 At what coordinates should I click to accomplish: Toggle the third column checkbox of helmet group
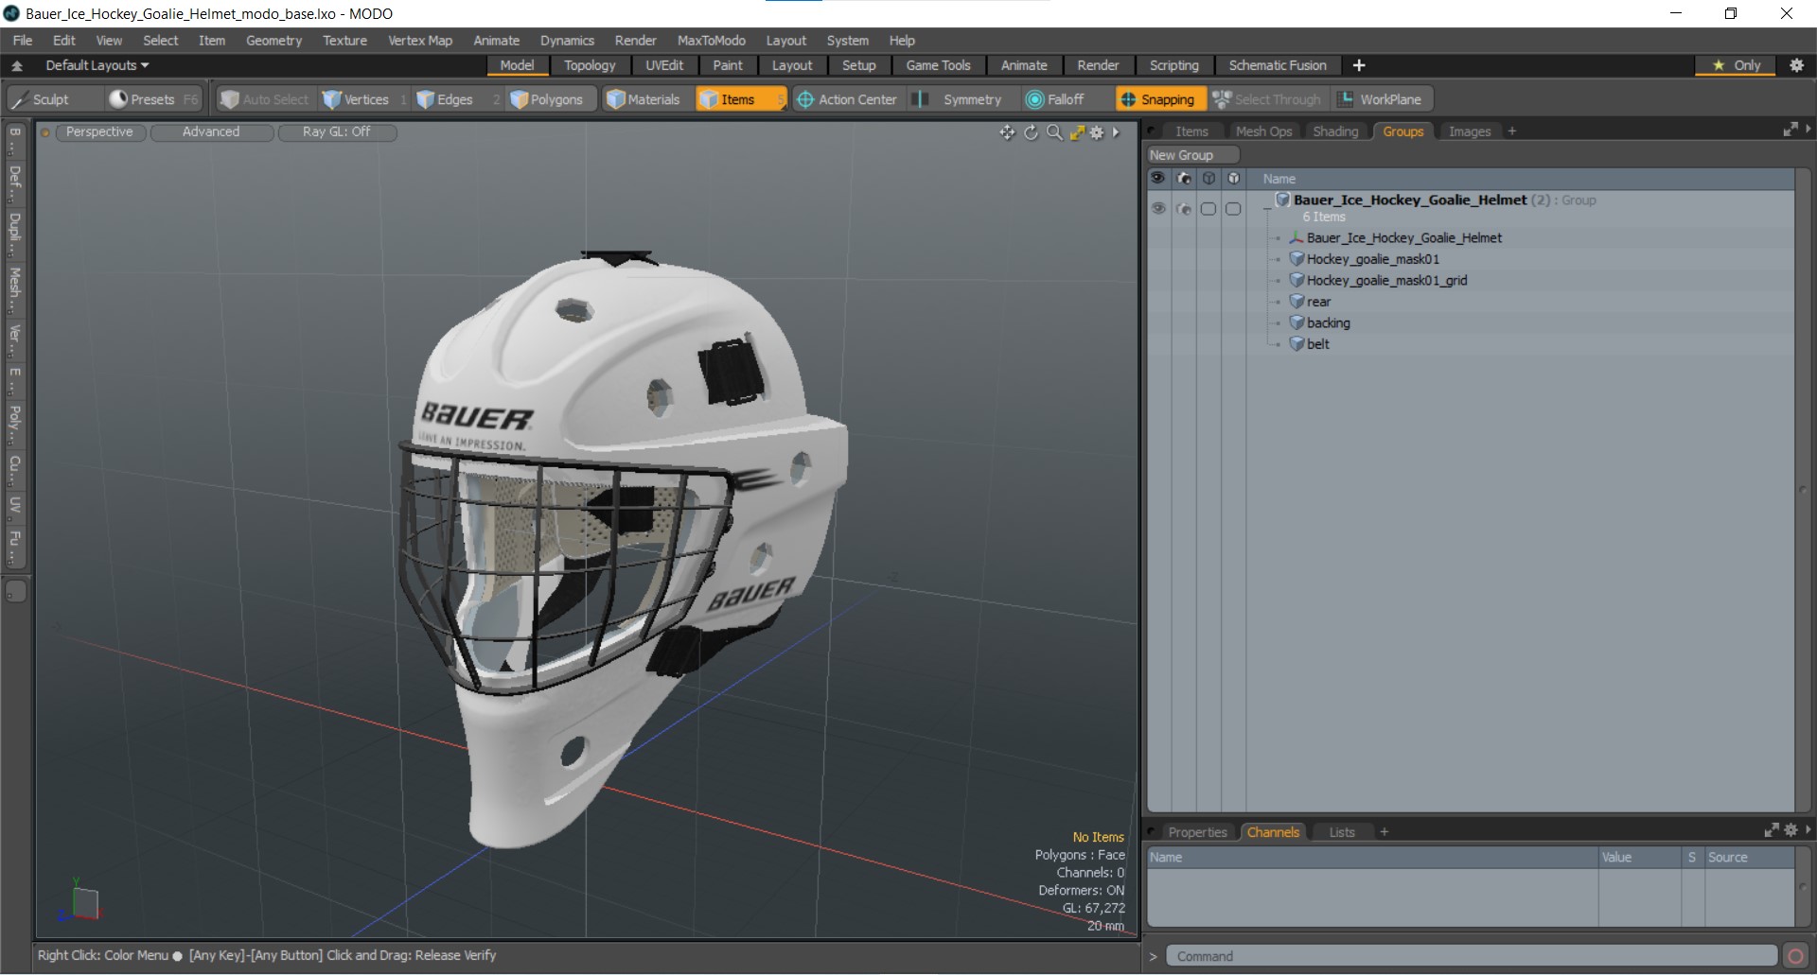pyautogui.click(x=1208, y=208)
